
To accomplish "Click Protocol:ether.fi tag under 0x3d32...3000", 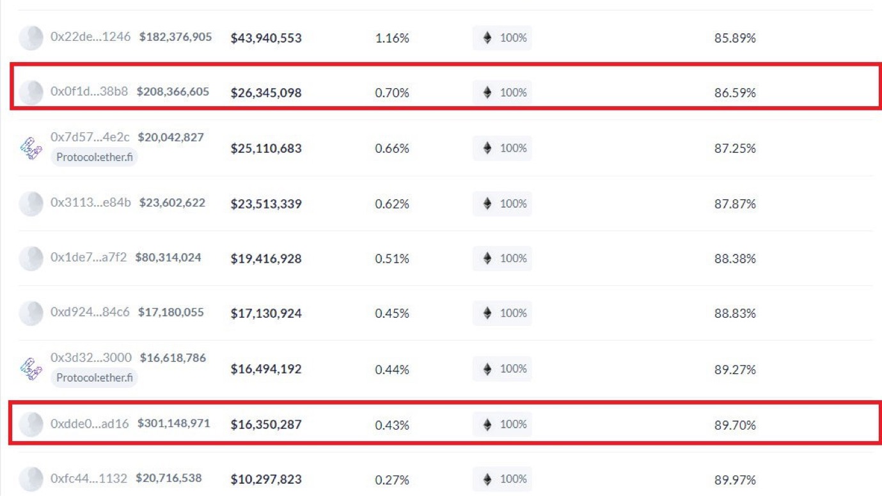I will [x=94, y=378].
